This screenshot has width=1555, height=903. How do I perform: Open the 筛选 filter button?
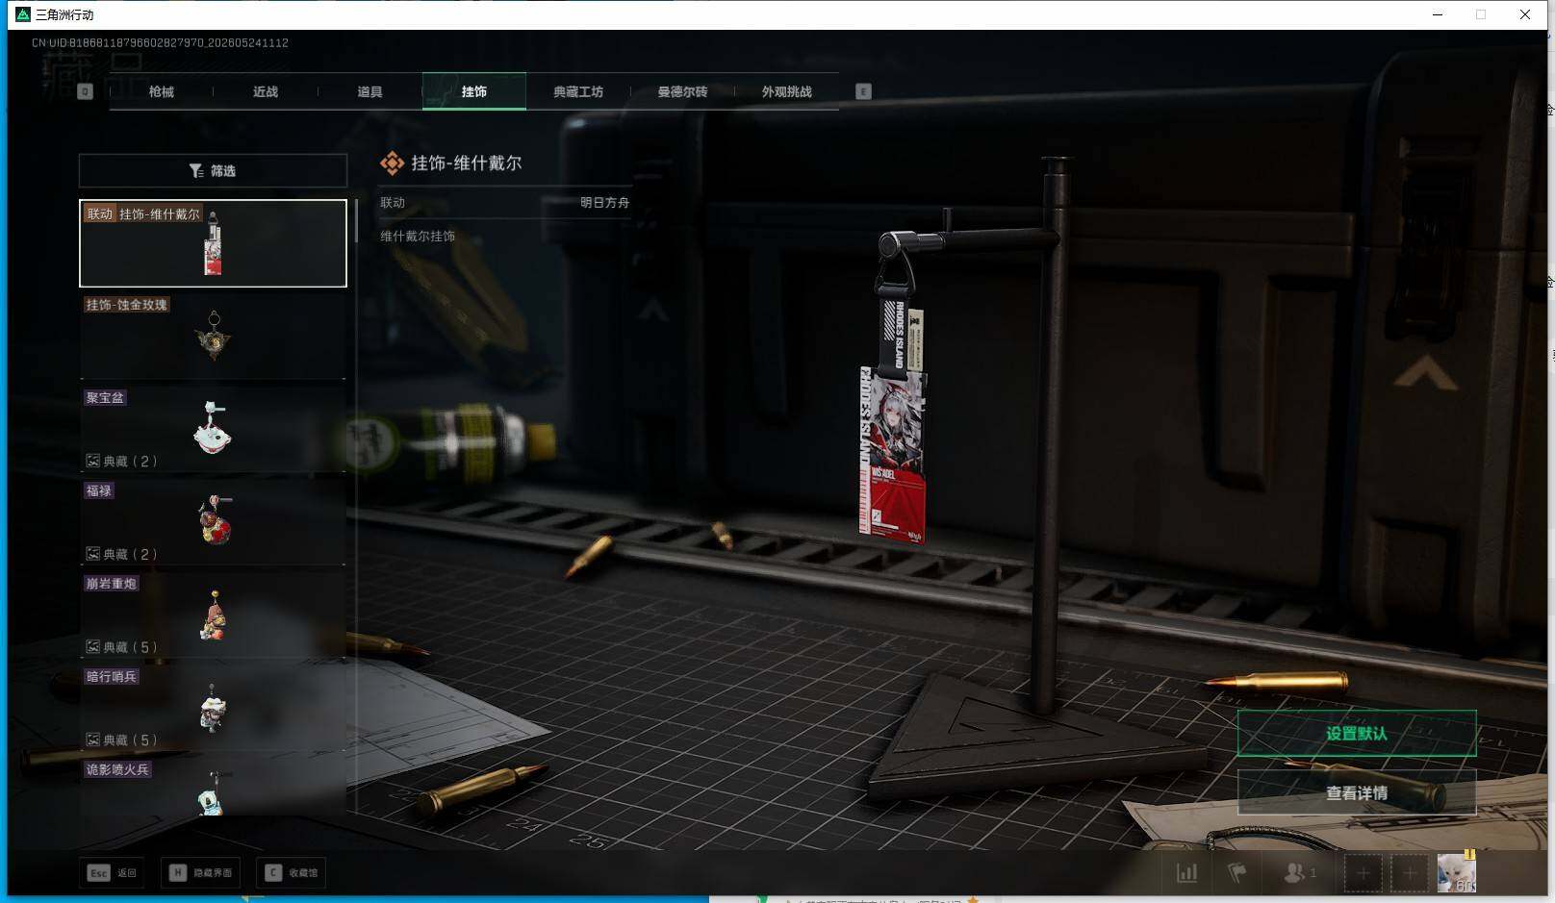point(213,170)
